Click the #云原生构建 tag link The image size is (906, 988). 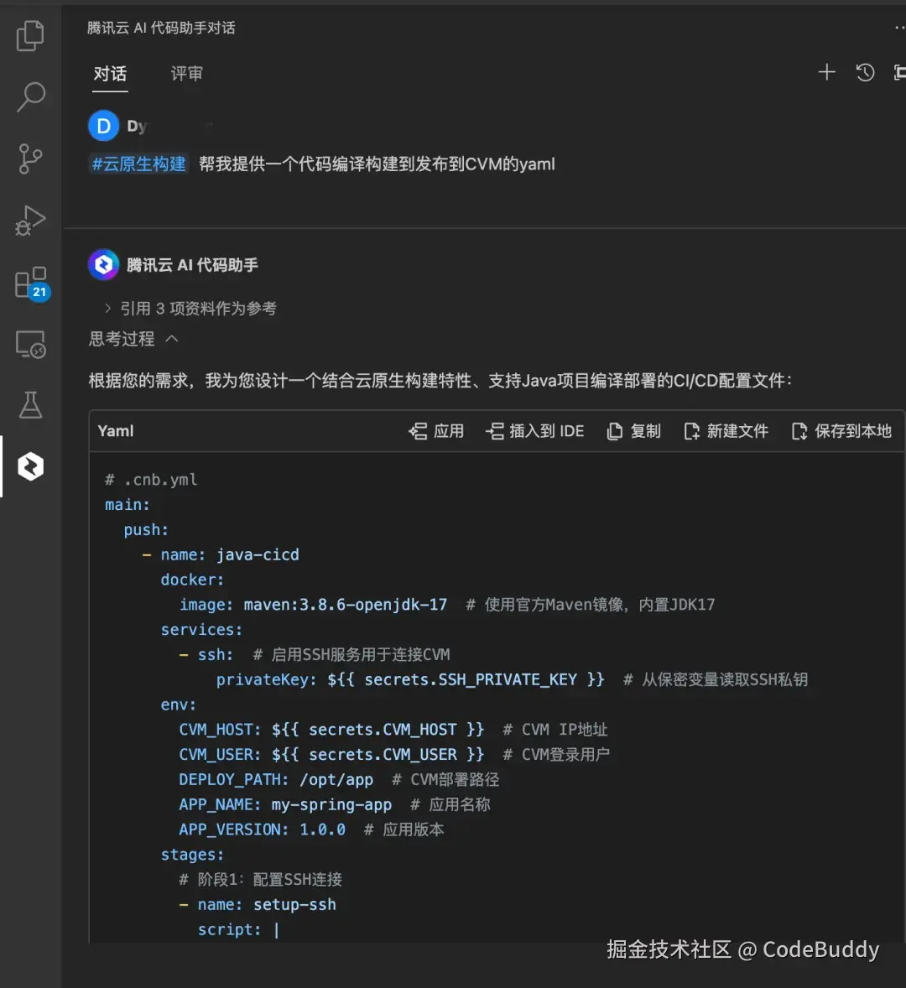click(x=138, y=164)
